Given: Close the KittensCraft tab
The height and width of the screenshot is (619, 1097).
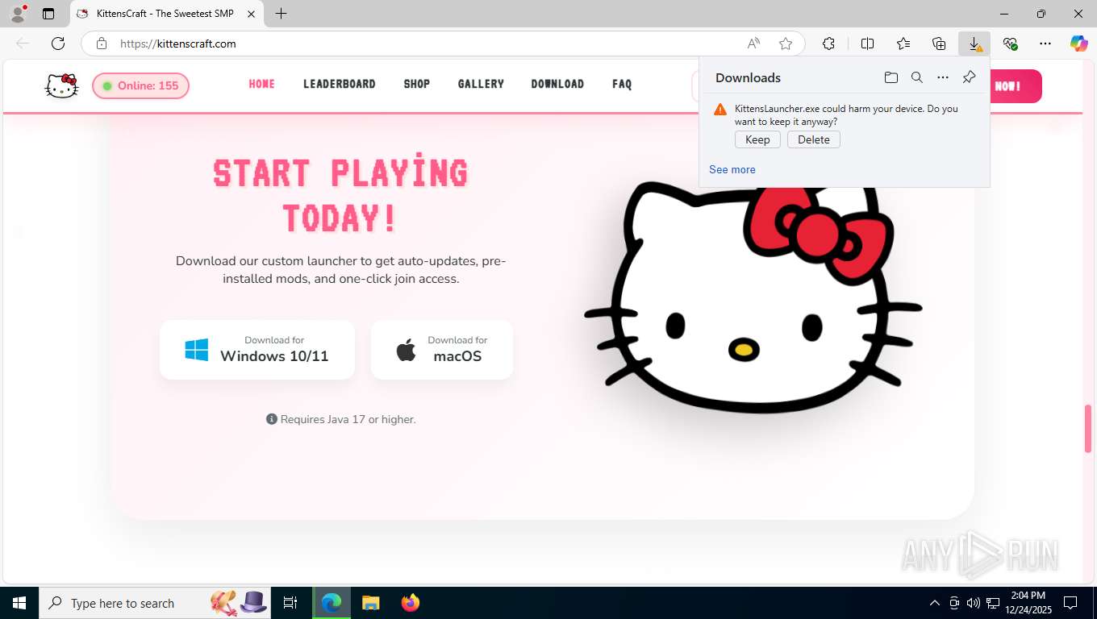Looking at the screenshot, I should 252,14.
